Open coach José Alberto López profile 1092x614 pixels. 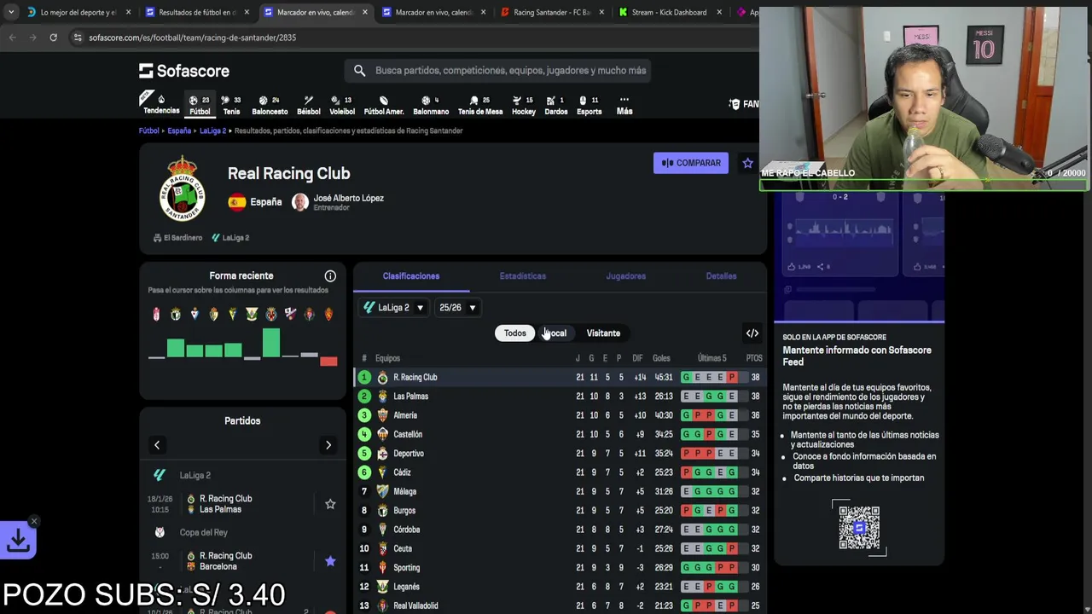tap(338, 202)
